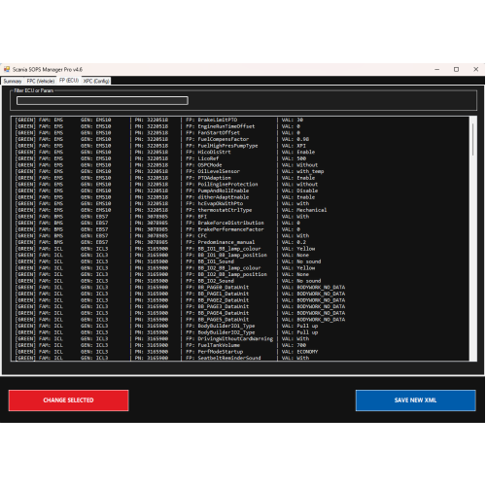Open the XPC (Config) tab
The image size is (486, 486).
(96, 81)
